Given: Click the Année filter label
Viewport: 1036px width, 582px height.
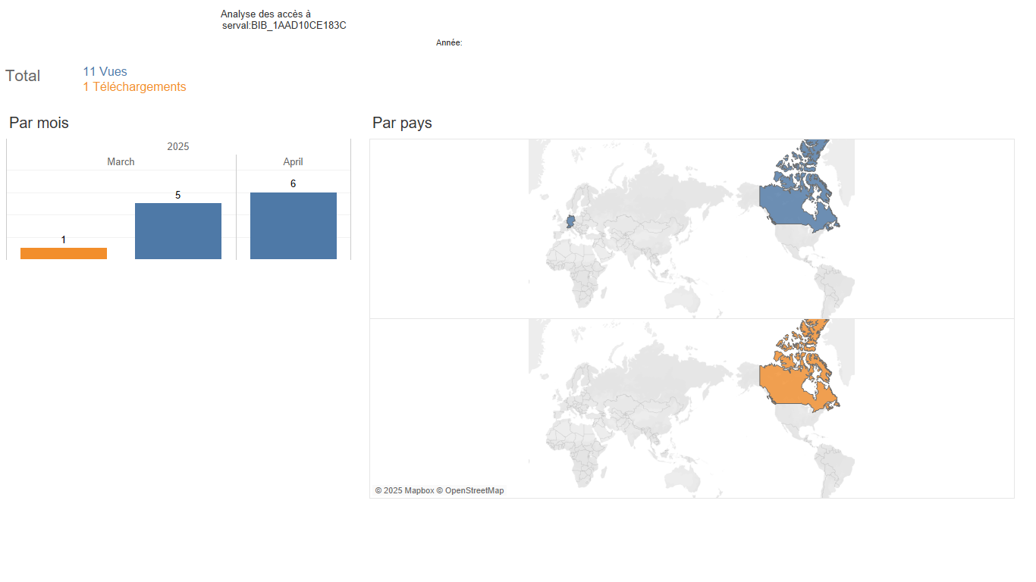Looking at the screenshot, I should coord(449,43).
